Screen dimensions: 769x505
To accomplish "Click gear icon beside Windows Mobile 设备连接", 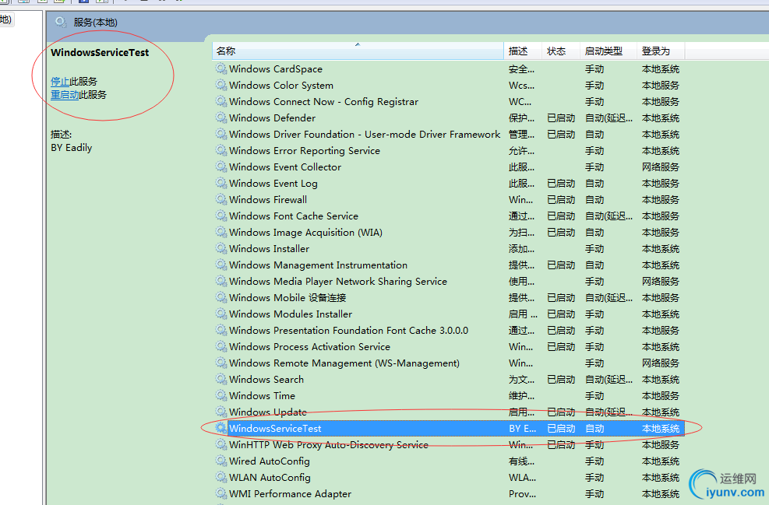I will tap(221, 298).
